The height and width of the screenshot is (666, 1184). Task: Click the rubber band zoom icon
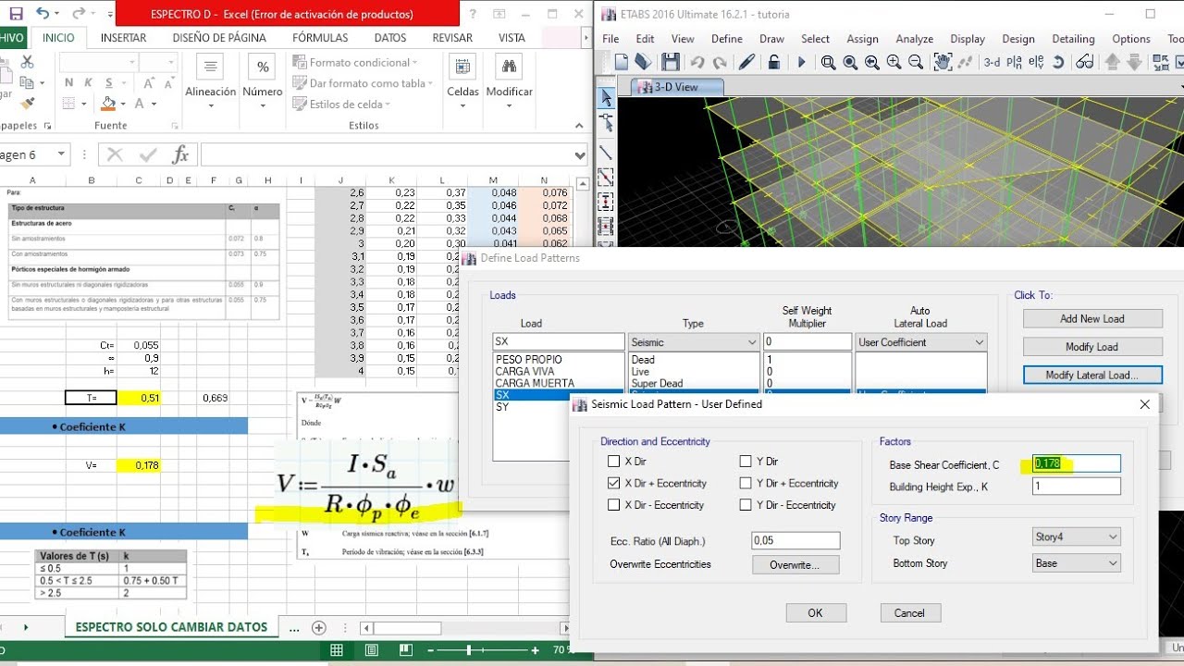[x=828, y=62]
